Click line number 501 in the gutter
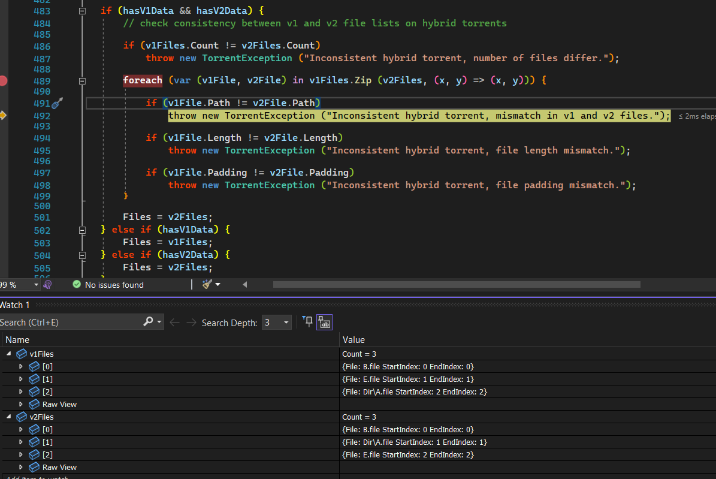 coord(42,218)
